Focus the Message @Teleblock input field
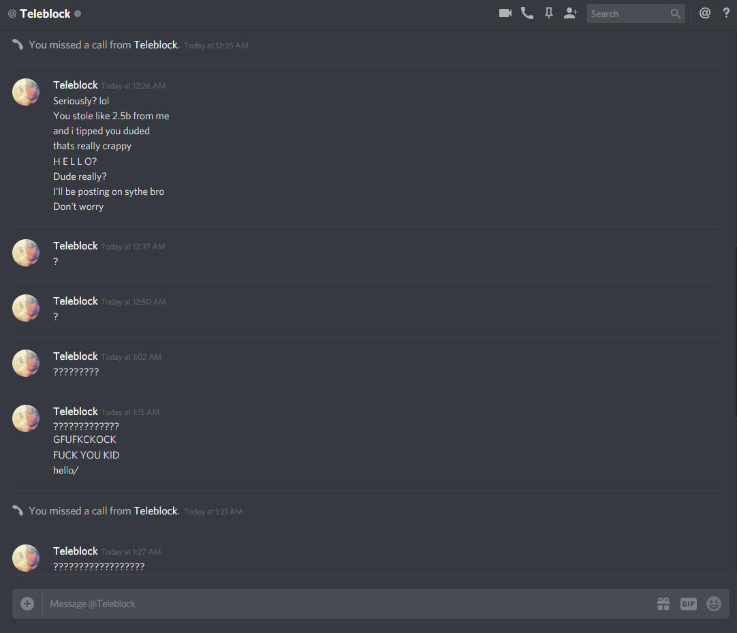 coord(348,604)
